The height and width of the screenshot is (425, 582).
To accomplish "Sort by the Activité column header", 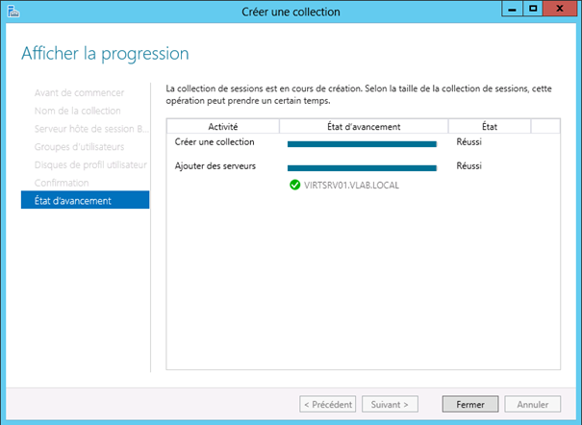I will tap(222, 126).
